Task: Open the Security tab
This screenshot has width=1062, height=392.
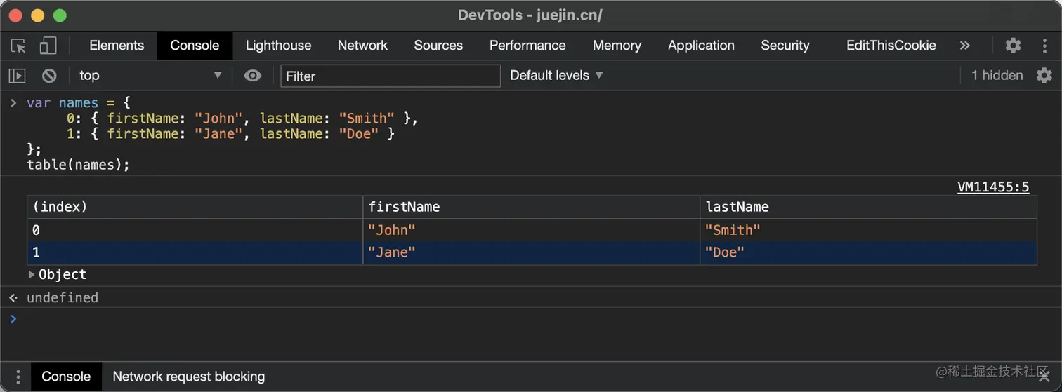Action: click(x=785, y=46)
